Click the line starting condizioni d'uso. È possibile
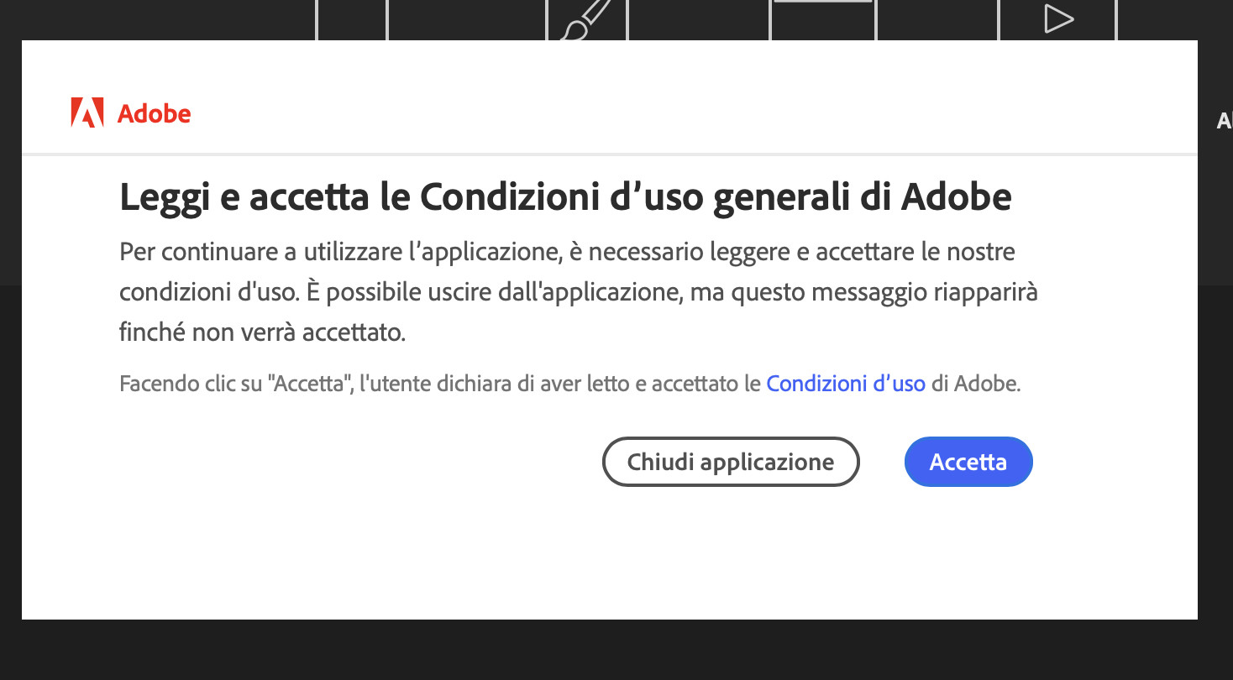Viewport: 1233px width, 680px height. (578, 292)
